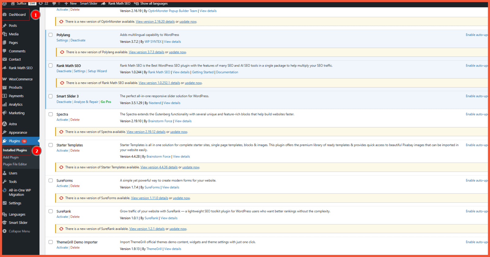The height and width of the screenshot is (257, 490).
Task: View details of SureRank plugin
Action: [x=169, y=218]
